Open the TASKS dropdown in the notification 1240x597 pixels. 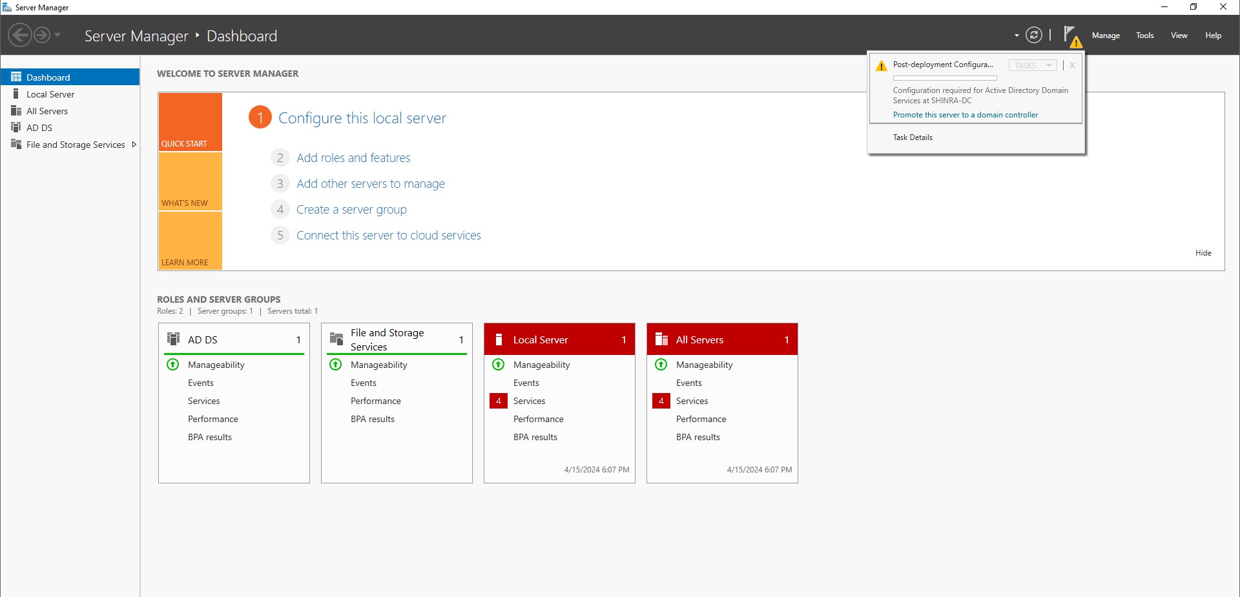coord(1032,65)
